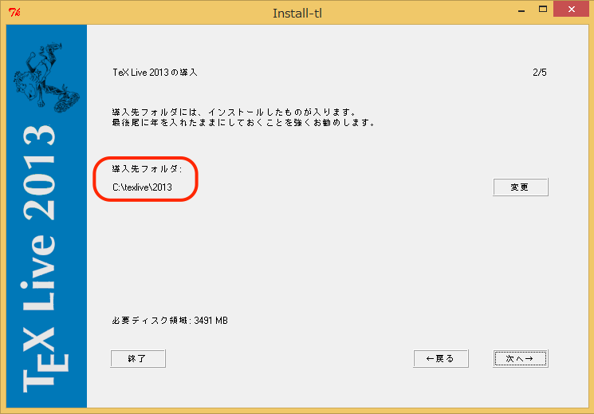Click the 導入先フォルダ: label

pos(147,169)
